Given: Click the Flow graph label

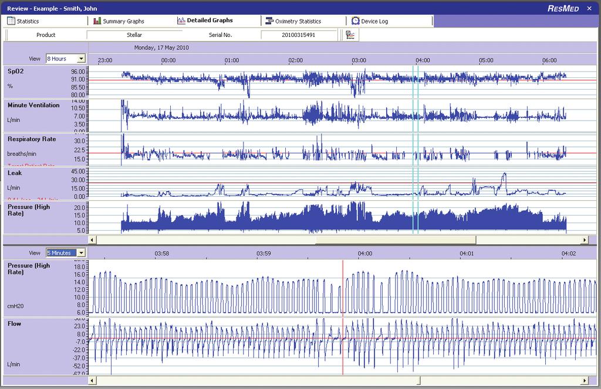Looking at the screenshot, I should [x=14, y=323].
